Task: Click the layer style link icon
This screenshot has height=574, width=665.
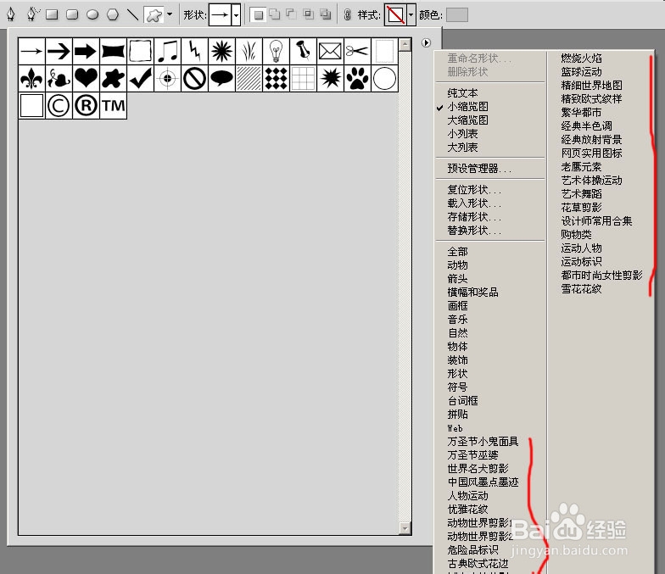Action: pyautogui.click(x=348, y=15)
